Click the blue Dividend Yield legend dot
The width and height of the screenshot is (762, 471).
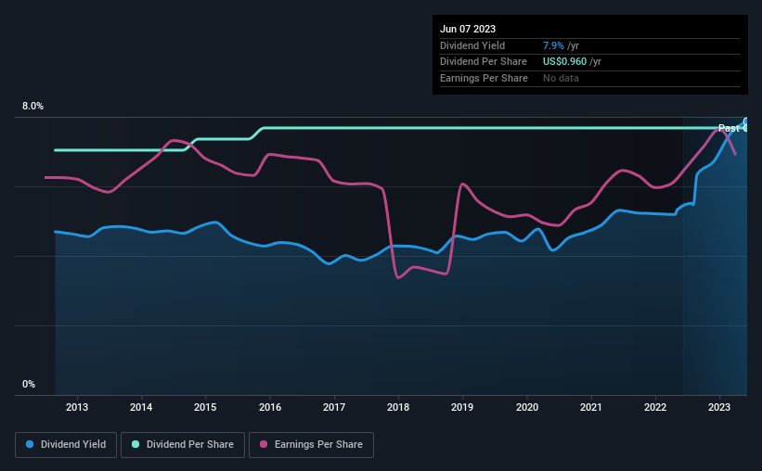[x=30, y=444]
